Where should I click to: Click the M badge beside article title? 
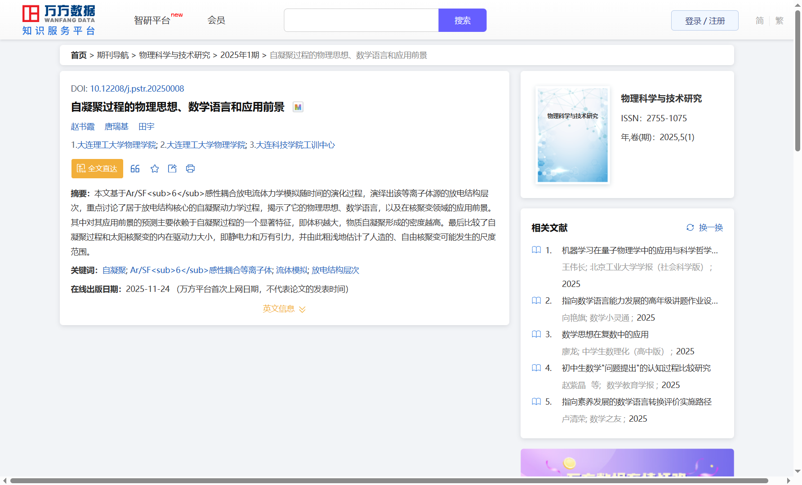click(x=298, y=107)
